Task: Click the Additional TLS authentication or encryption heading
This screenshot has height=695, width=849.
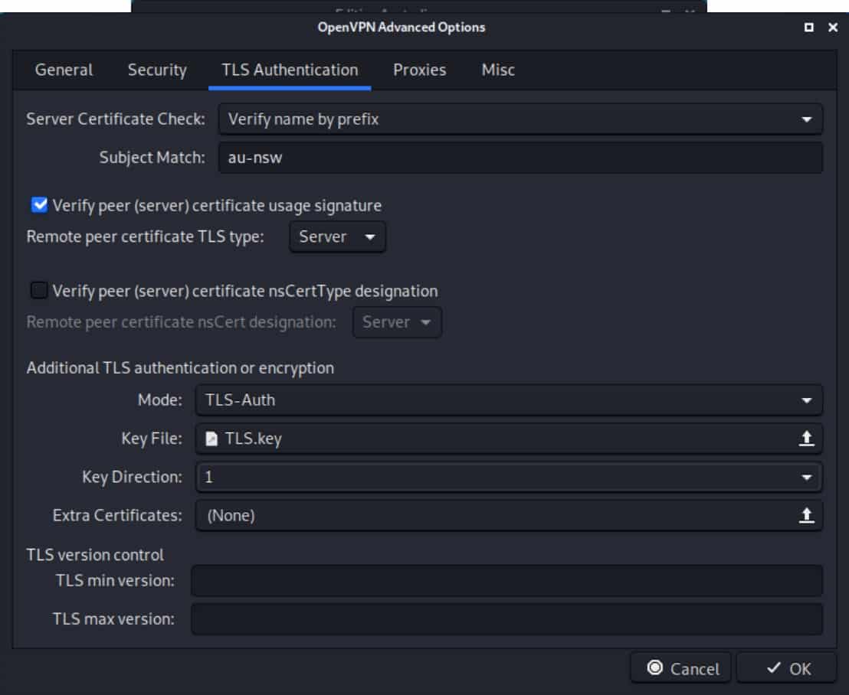Action: [180, 367]
